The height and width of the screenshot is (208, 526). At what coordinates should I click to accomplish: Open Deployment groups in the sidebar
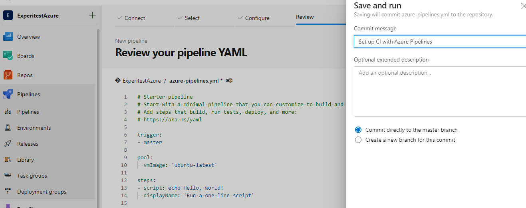[x=42, y=192]
